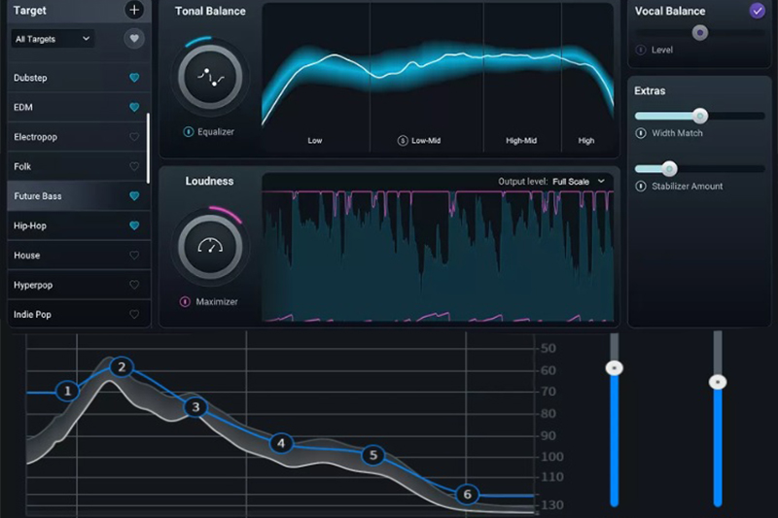Viewport: 778px width, 518px height.
Task: Toggle the Vocal Balance checkmark
Action: point(757,11)
